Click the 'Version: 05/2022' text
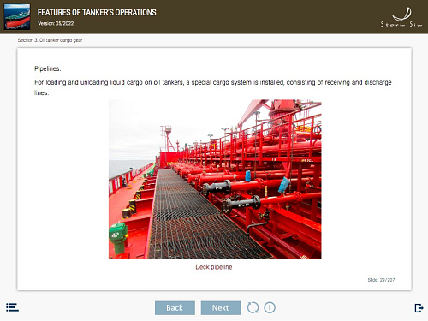Viewport: 428px width, 321px height. coord(56,23)
